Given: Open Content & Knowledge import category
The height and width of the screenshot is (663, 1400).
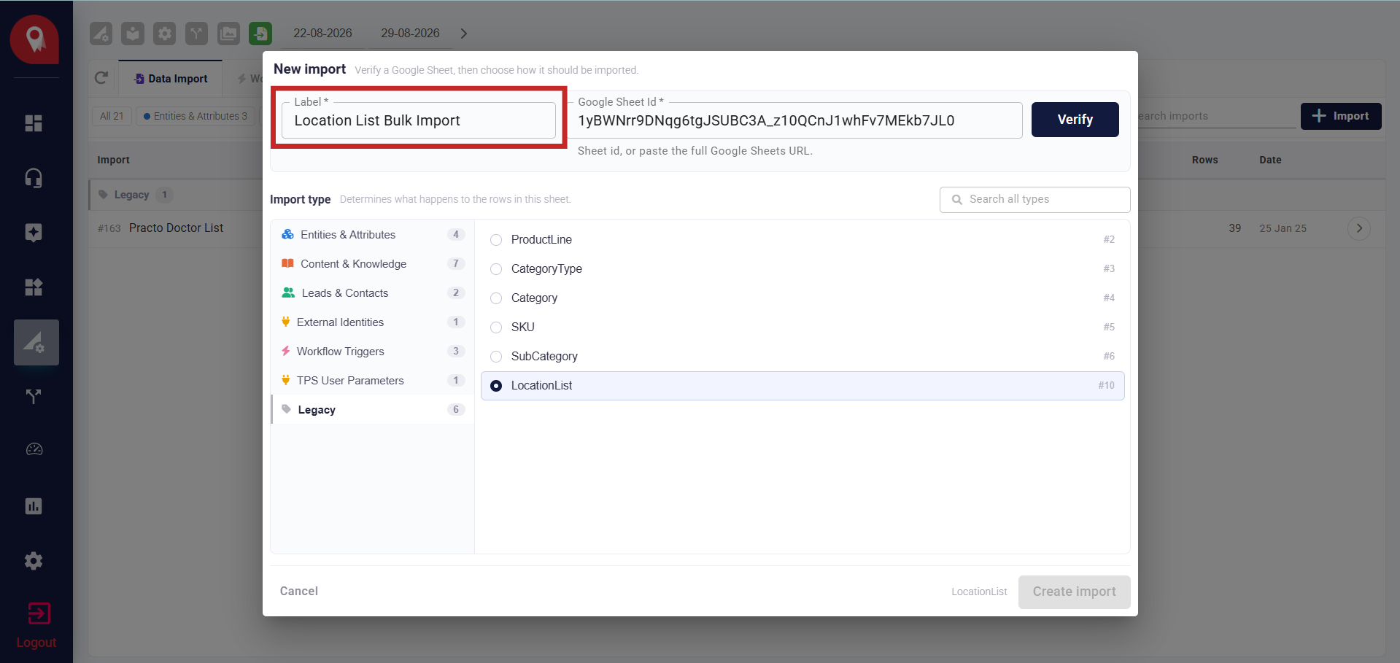Looking at the screenshot, I should click(372, 264).
